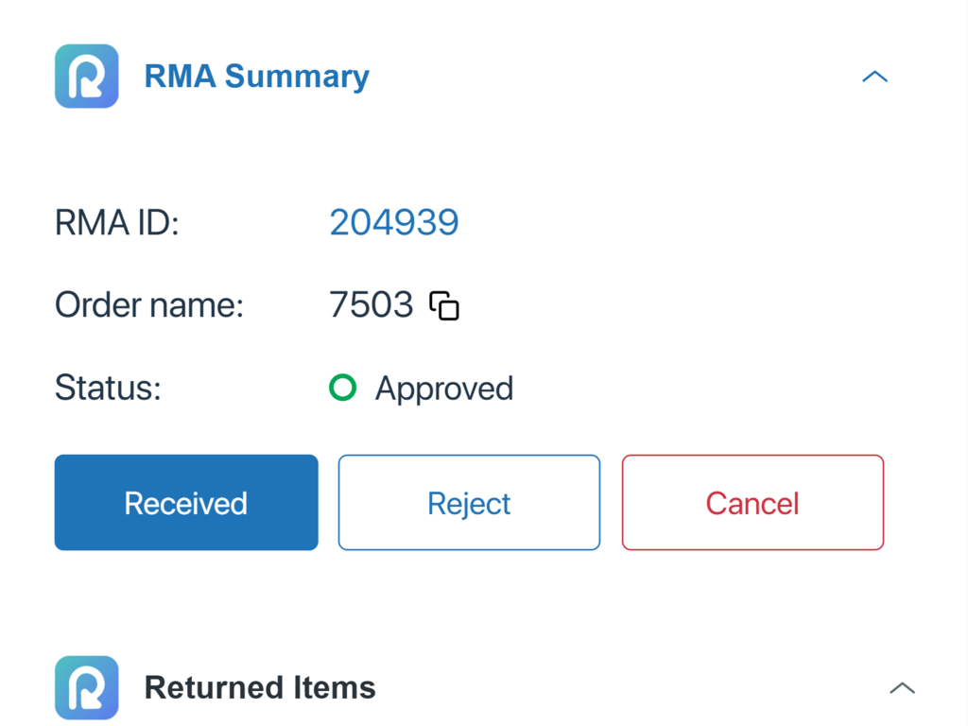Screen dimensions: 968x726
Task: Open RMA ID 204939 link
Action: [x=393, y=222]
